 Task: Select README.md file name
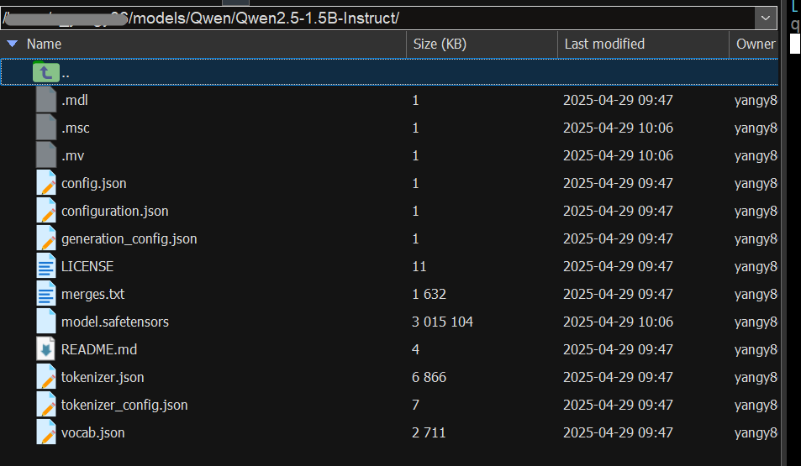99,349
